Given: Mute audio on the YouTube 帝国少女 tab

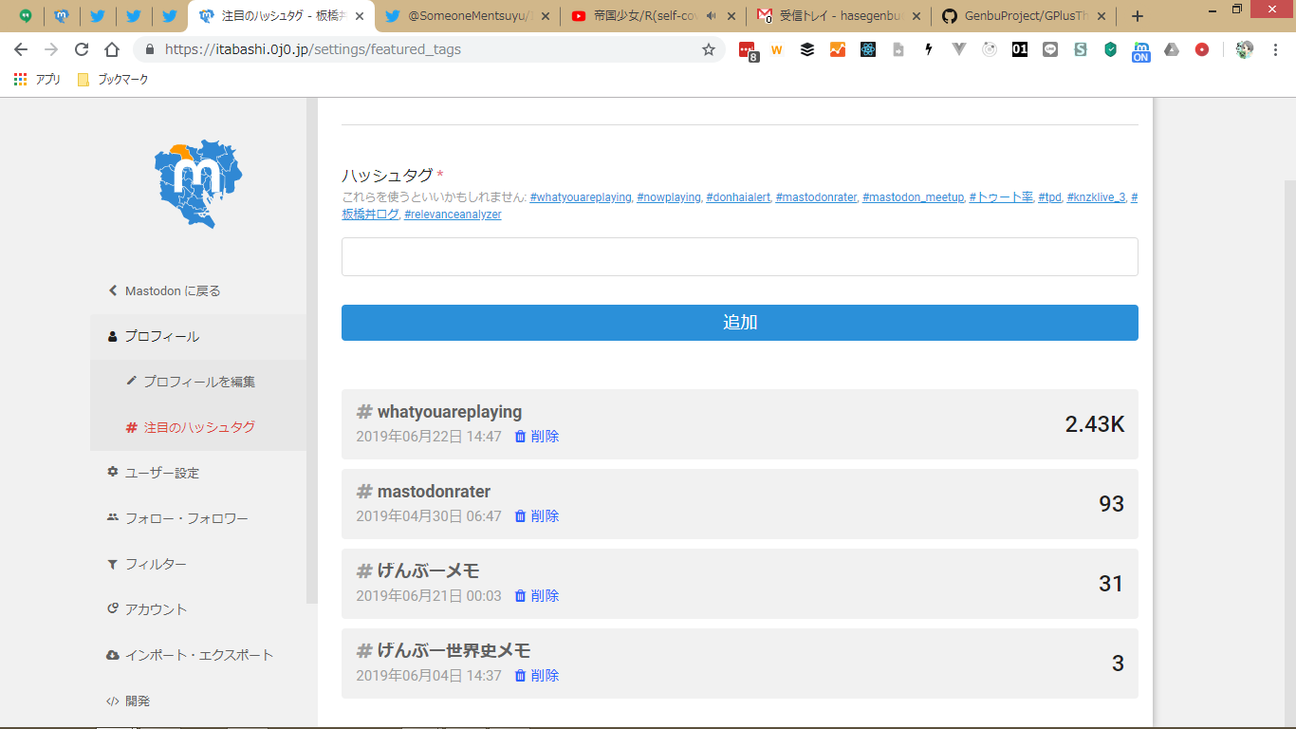Looking at the screenshot, I should (x=711, y=16).
